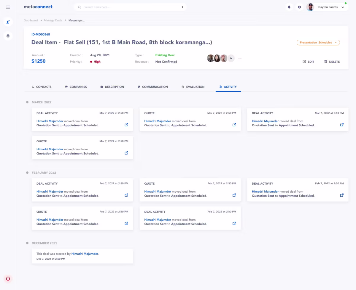The image size is (356, 290).
Task: Click the DELETE button
Action: pyautogui.click(x=332, y=62)
